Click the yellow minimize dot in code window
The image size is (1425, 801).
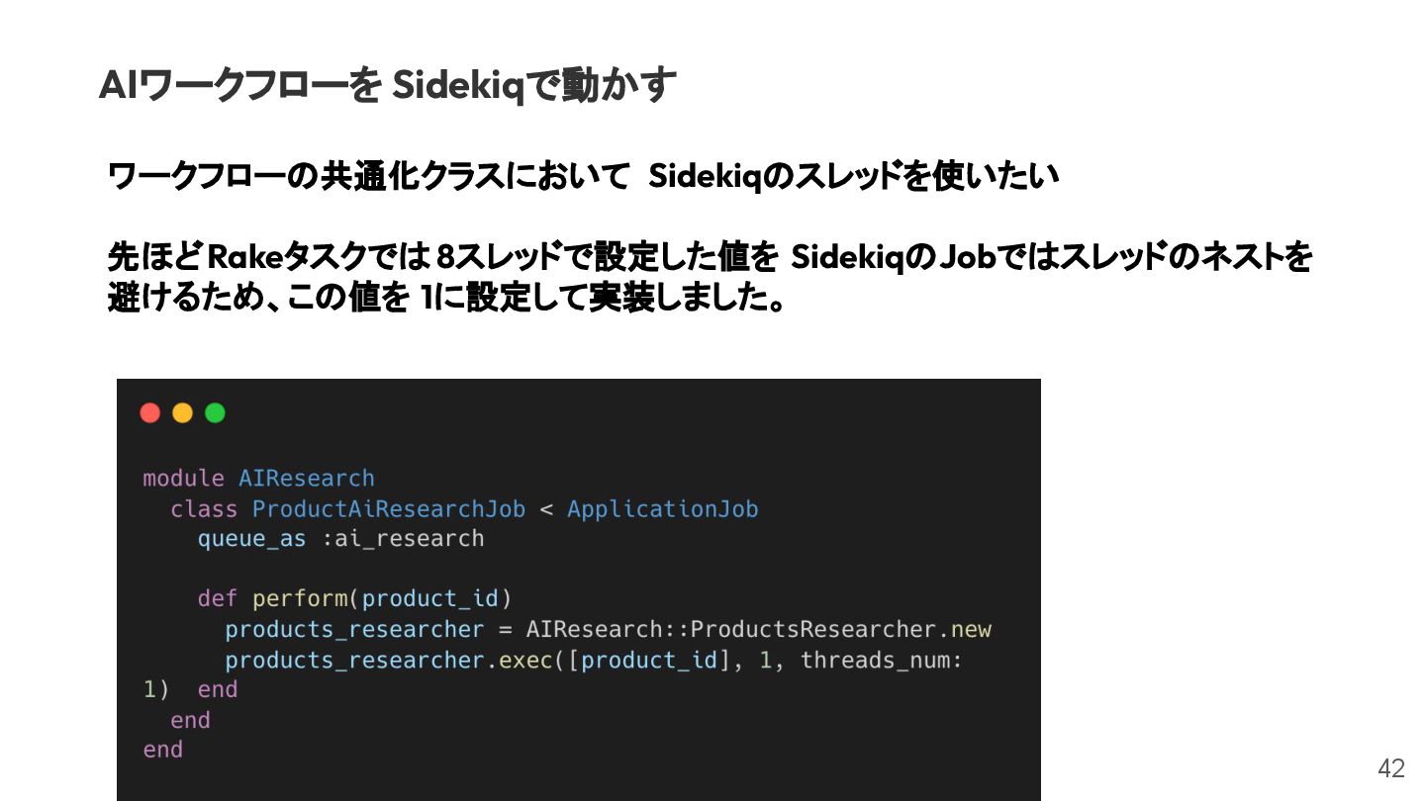[x=183, y=413]
